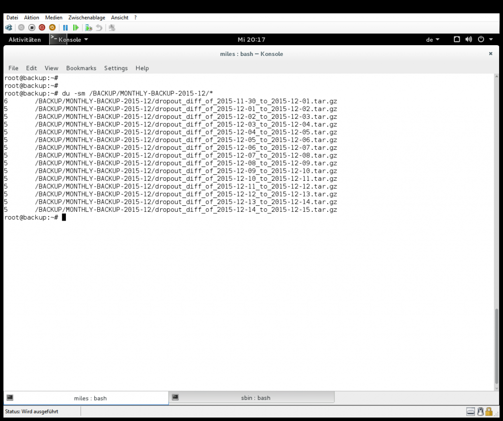The image size is (503, 421).
Task: Click the Ctrl+Alt+Del toolbar icon
Action: (x=9, y=28)
